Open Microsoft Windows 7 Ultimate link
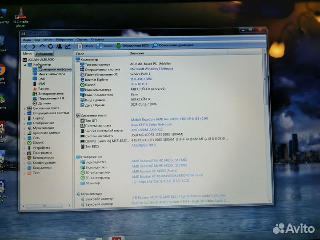320x240 pixels. [x=152, y=69]
